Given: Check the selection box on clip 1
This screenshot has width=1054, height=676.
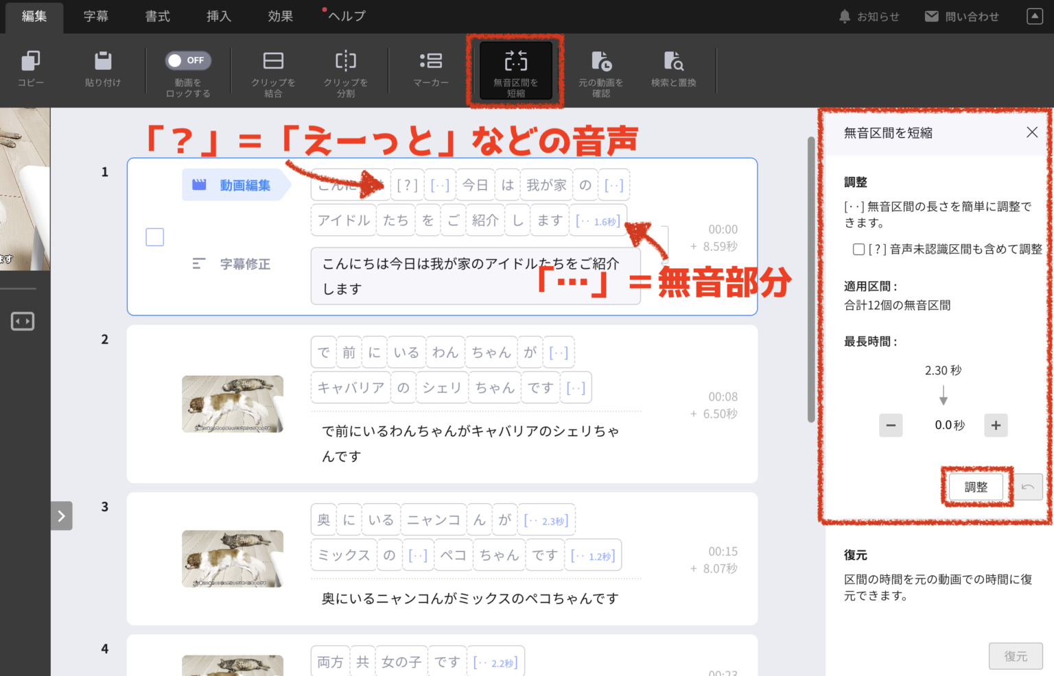Looking at the screenshot, I should tap(154, 237).
